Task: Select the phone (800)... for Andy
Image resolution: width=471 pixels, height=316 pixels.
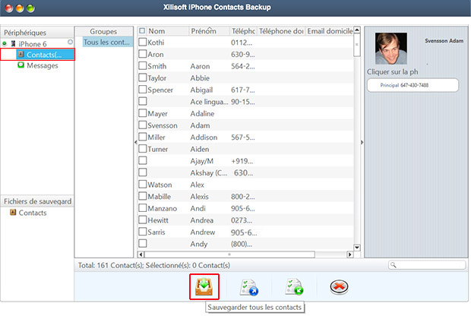Action: coord(242,244)
